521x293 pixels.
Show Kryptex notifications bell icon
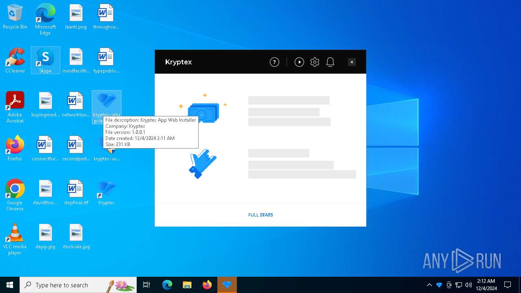click(x=330, y=62)
